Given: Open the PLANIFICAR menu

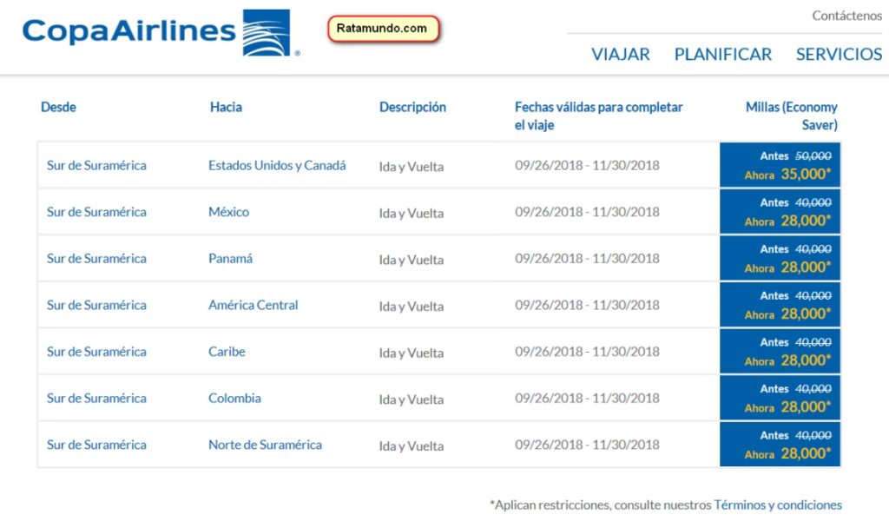Looking at the screenshot, I should coord(722,54).
